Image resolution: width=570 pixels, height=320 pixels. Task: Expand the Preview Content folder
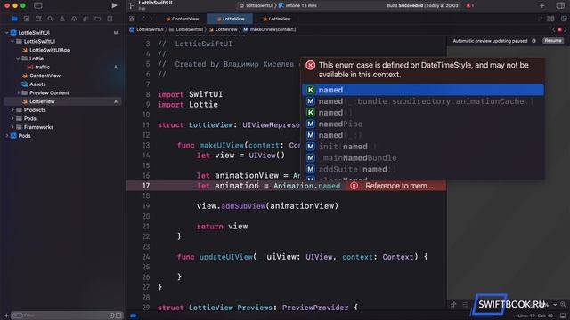18,92
